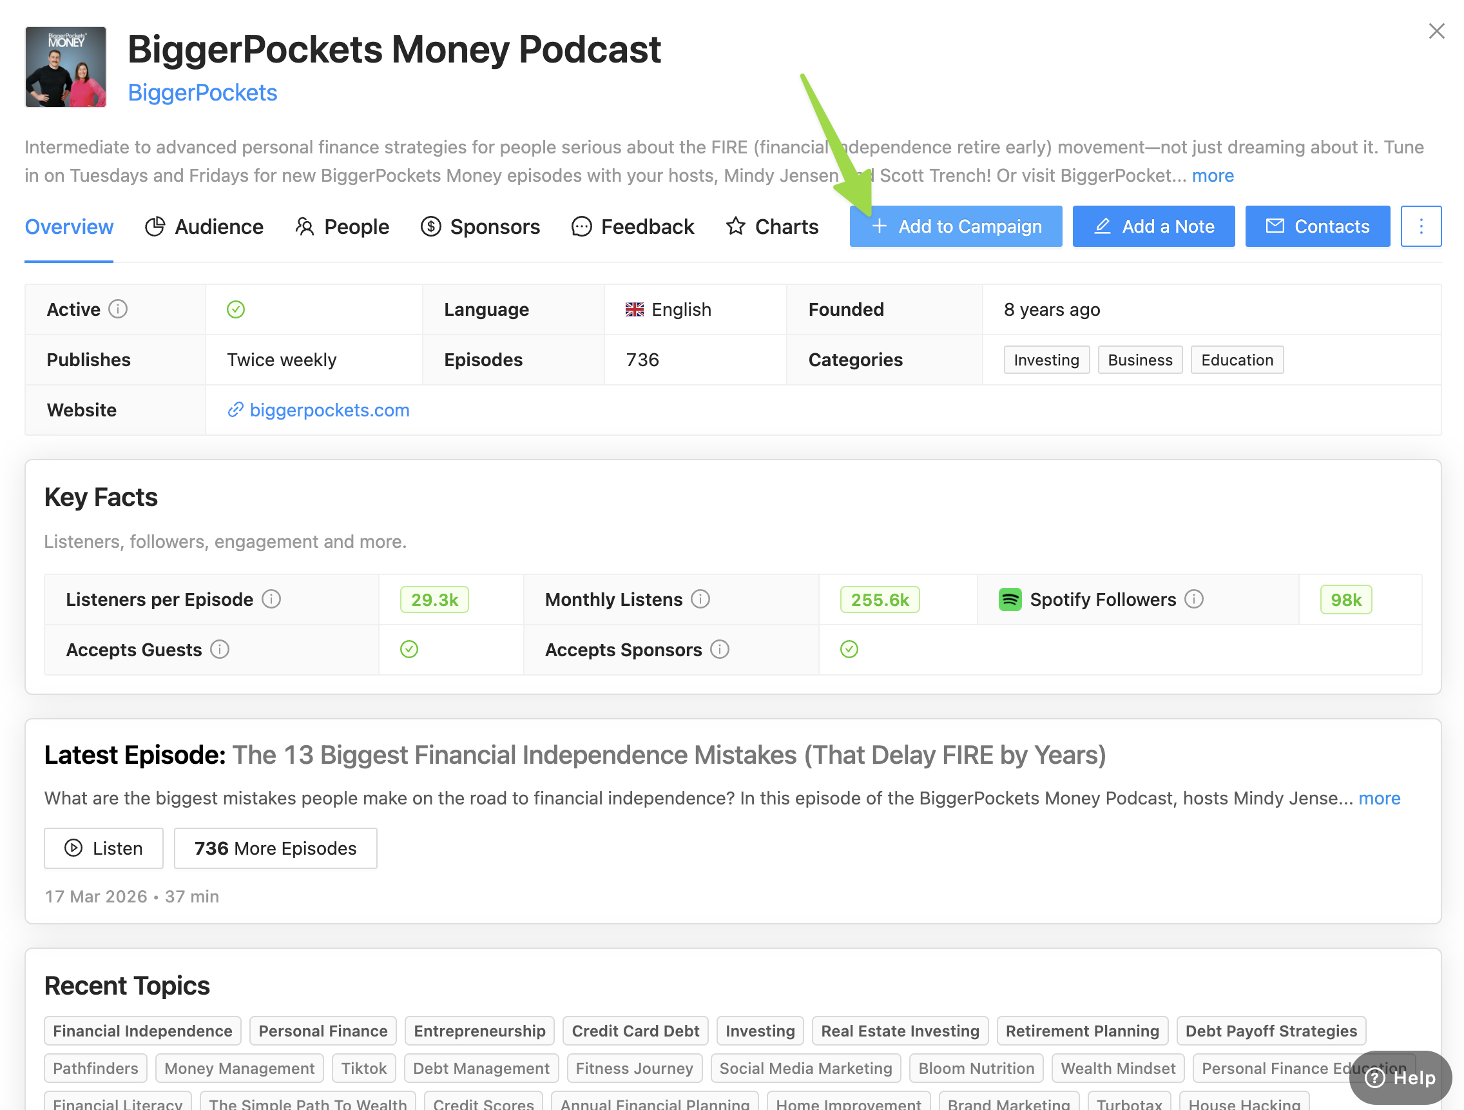The width and height of the screenshot is (1464, 1110).
Task: Switch to the Overview tab
Action: 69,226
